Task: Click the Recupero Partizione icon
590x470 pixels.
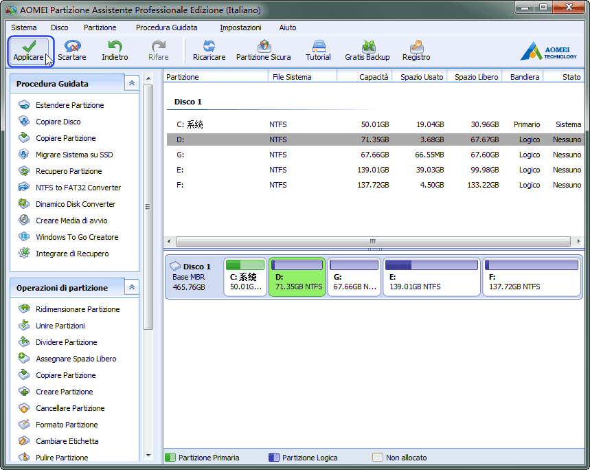Action: point(24,171)
